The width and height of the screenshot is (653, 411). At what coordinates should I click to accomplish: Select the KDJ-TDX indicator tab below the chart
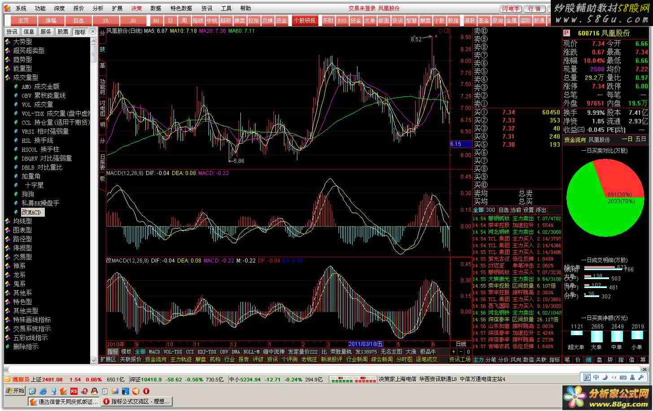click(207, 352)
